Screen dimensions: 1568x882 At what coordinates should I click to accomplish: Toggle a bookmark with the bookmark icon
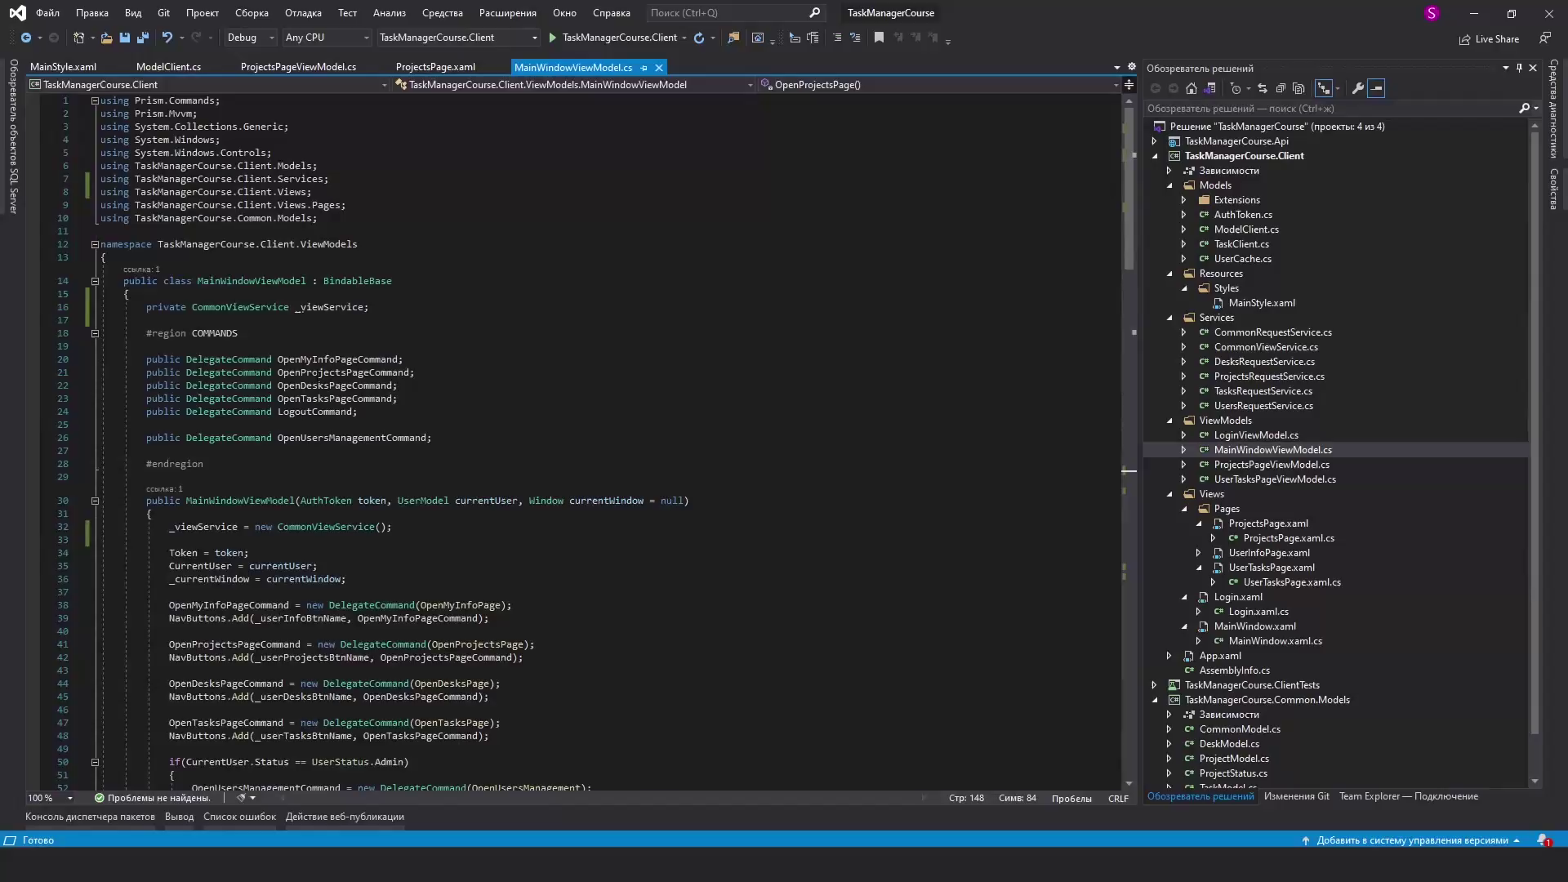tap(879, 38)
